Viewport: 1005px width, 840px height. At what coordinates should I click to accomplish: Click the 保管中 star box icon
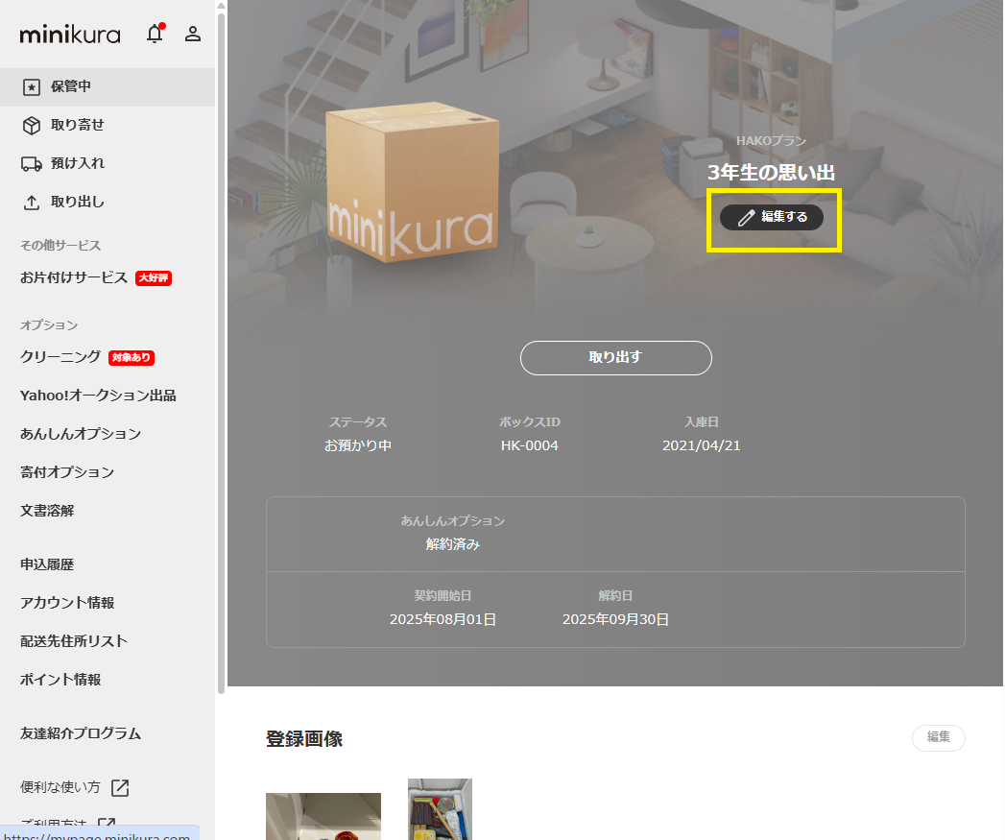click(x=32, y=86)
